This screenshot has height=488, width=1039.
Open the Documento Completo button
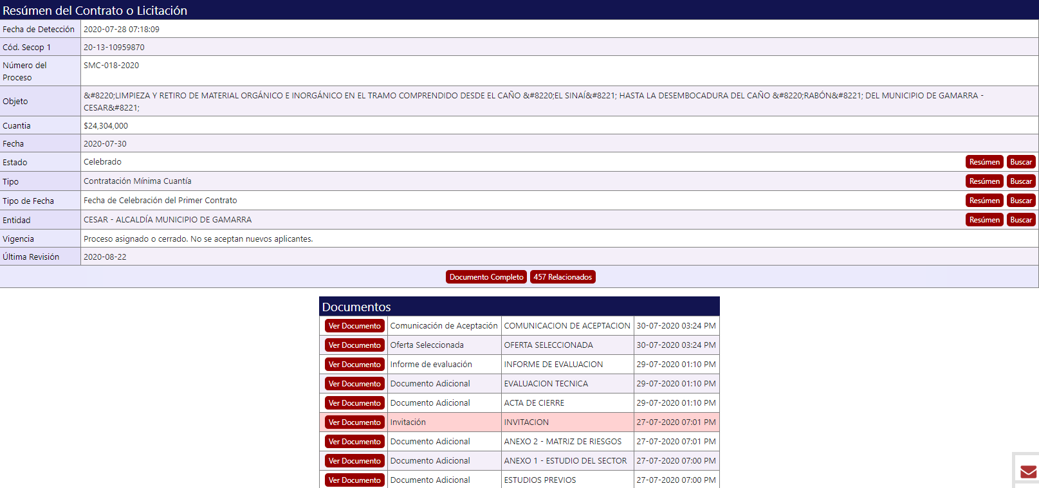[x=486, y=277]
